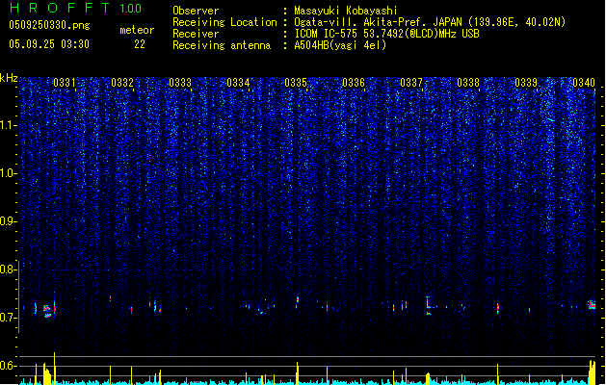Click the HROFFT 1.0.0 title text
The height and width of the screenshot is (385, 606).
(x=76, y=8)
